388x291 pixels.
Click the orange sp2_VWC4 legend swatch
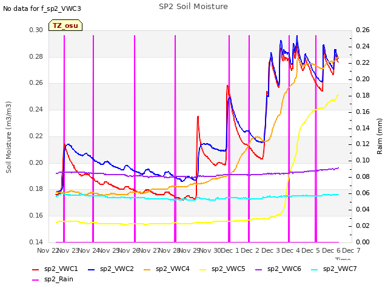coord(147,269)
